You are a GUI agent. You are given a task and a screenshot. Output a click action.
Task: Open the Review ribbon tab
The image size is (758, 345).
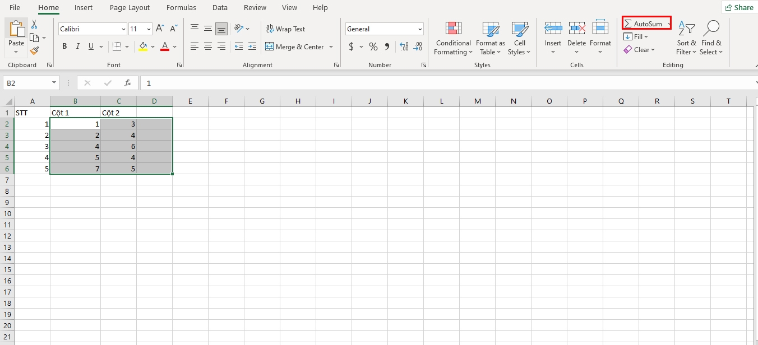point(255,7)
